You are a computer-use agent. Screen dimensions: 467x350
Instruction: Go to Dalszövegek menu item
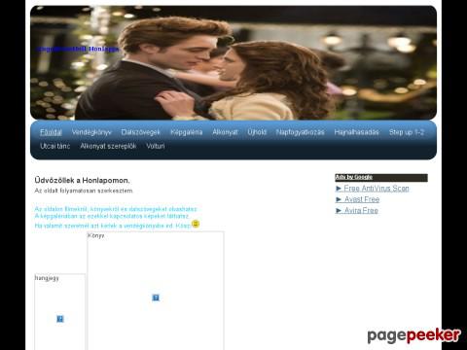141,132
